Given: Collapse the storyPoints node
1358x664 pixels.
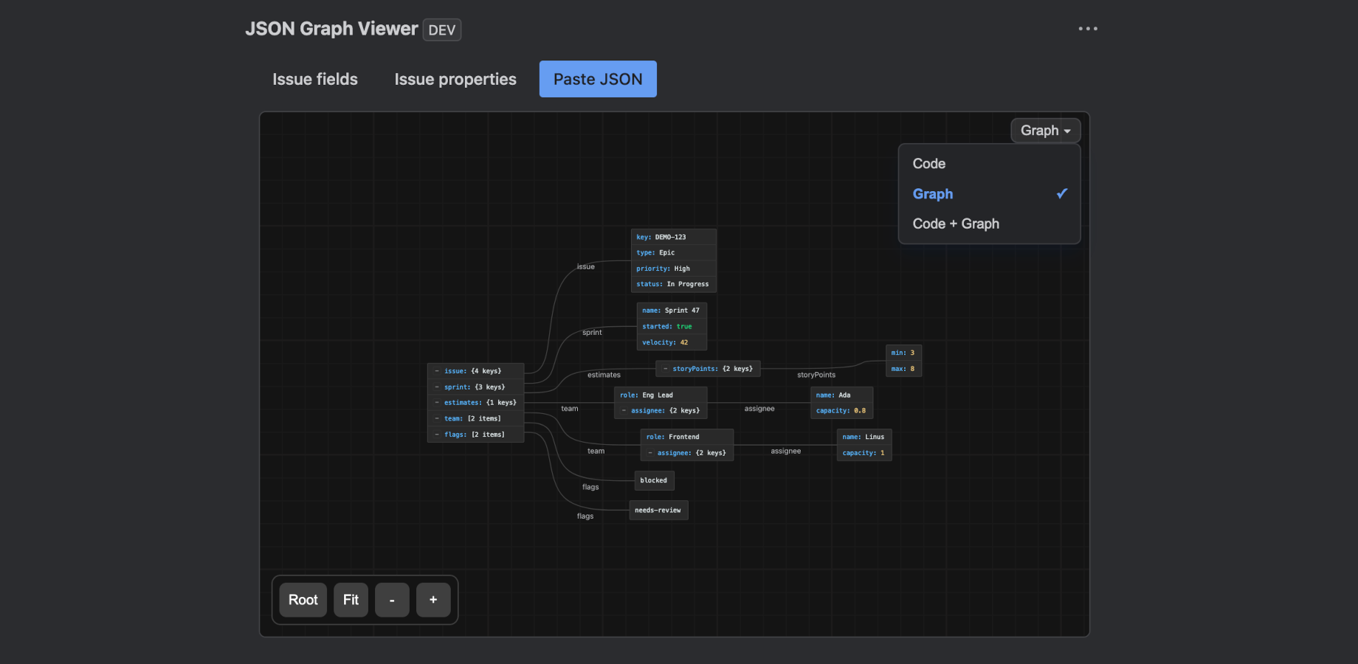Looking at the screenshot, I should (666, 369).
